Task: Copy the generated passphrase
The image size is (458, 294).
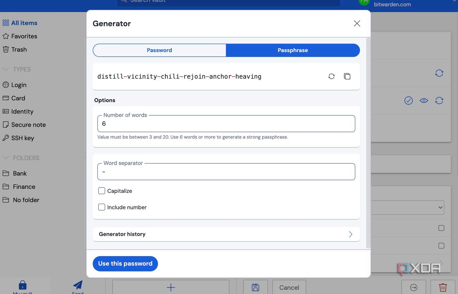Action: click(x=347, y=76)
